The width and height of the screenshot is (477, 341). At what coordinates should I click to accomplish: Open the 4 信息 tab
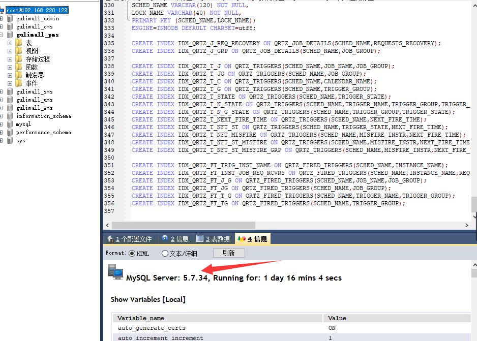253,239
